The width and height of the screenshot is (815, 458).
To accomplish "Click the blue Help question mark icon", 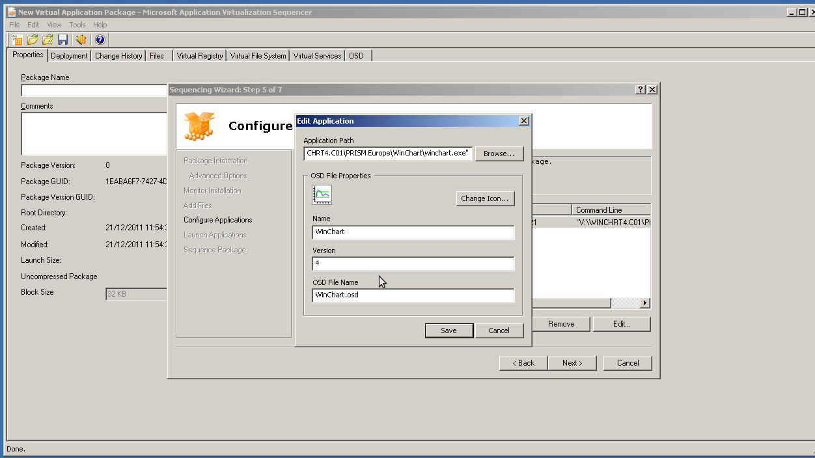I will 100,40.
